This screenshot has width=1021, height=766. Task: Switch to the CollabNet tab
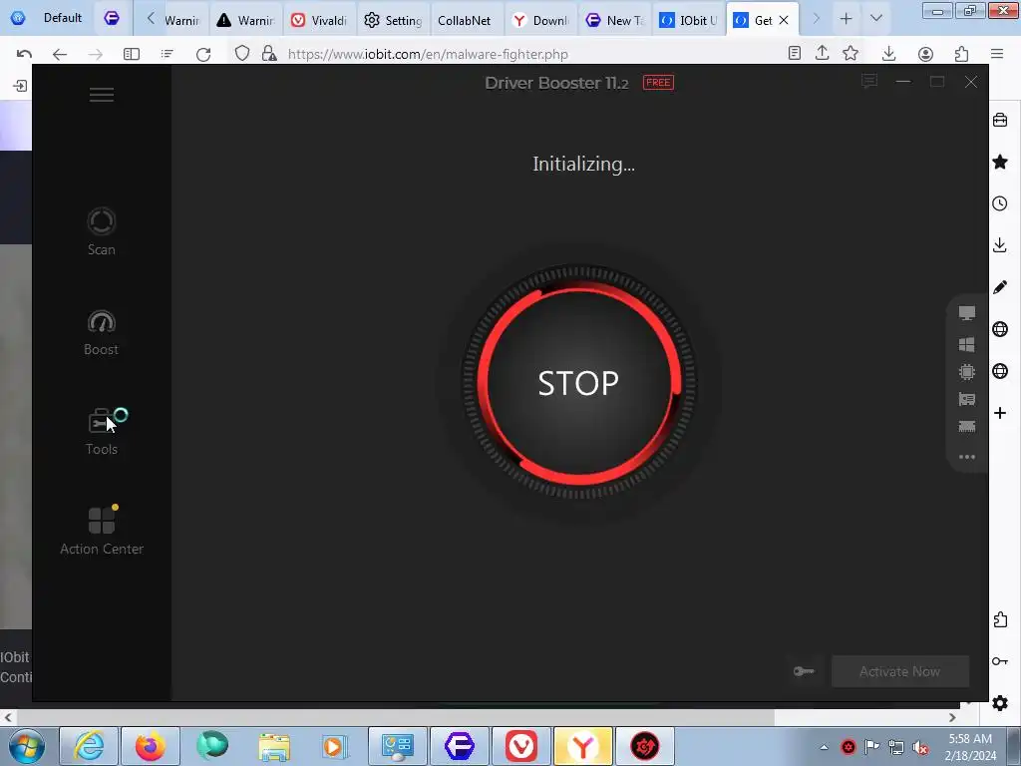tap(465, 20)
